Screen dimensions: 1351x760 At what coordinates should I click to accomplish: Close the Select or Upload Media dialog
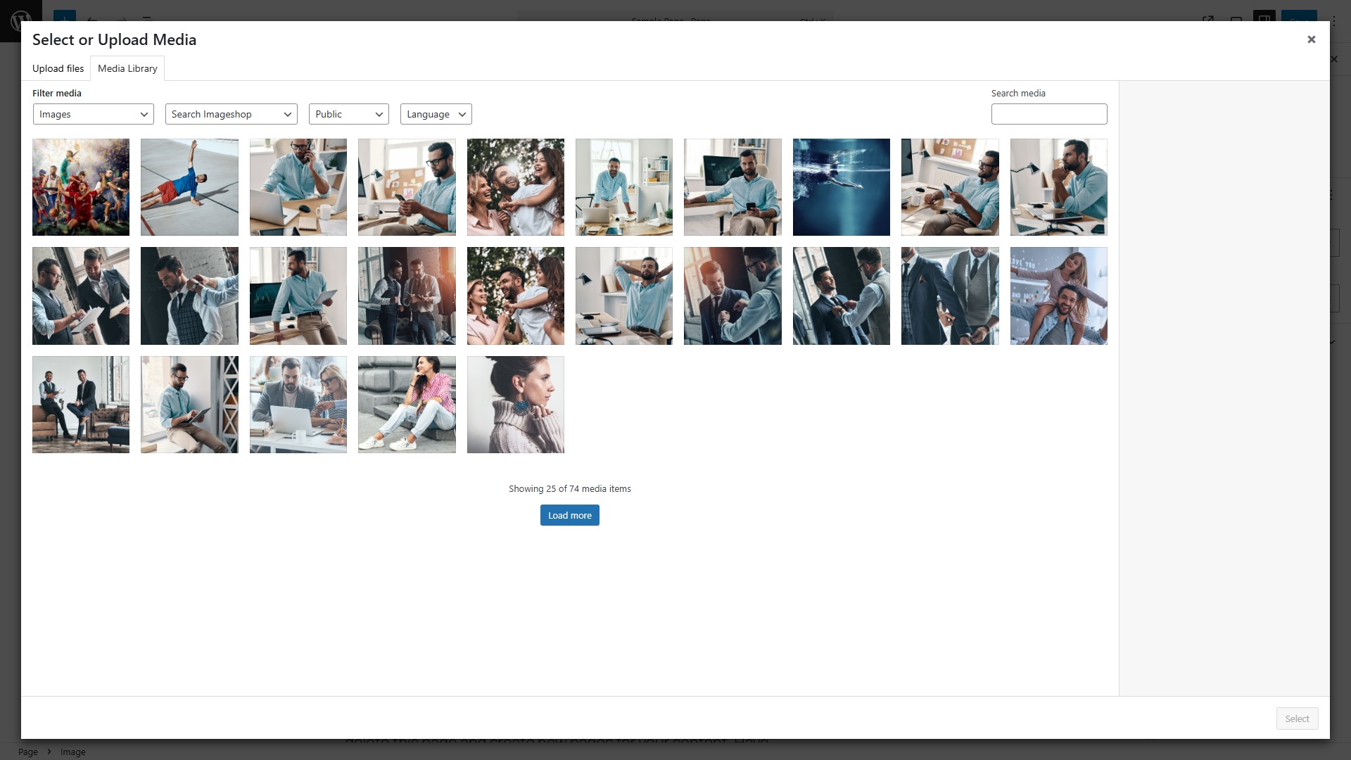1311,39
